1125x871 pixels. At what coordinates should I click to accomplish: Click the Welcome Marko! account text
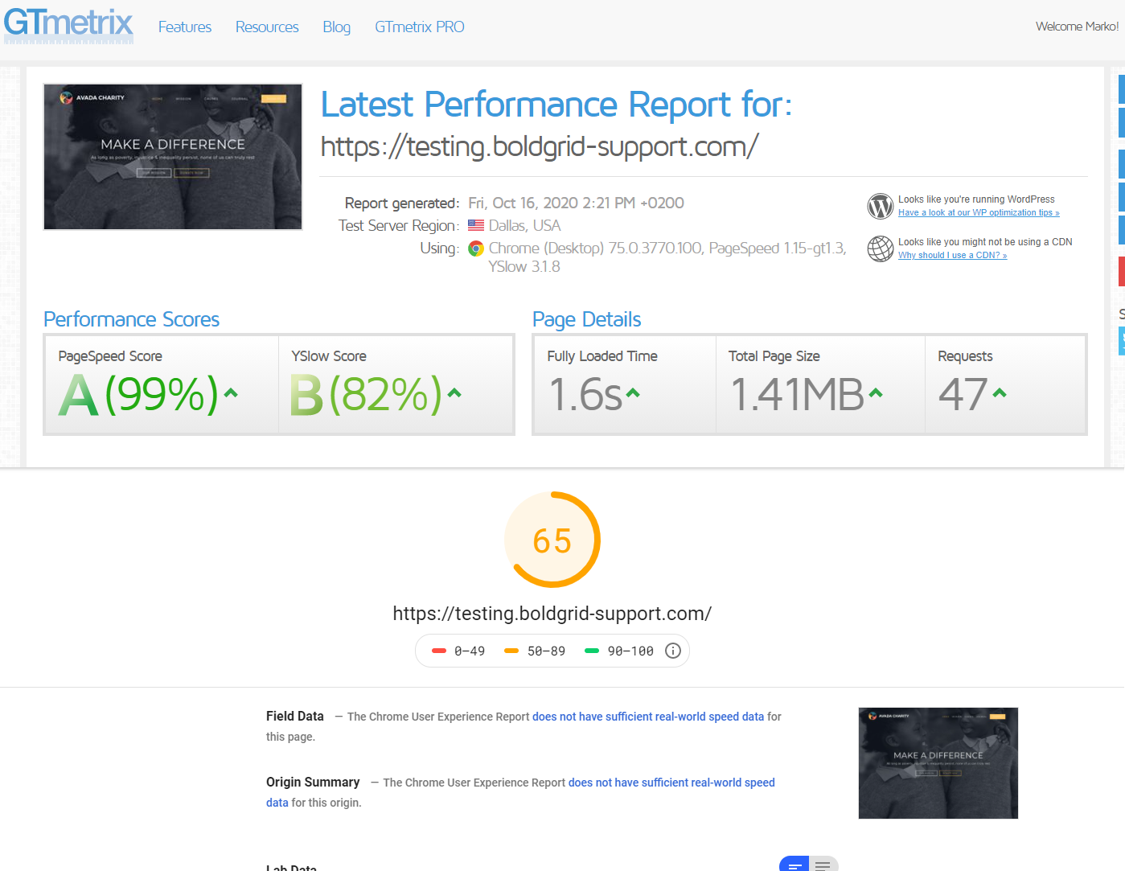click(1077, 27)
